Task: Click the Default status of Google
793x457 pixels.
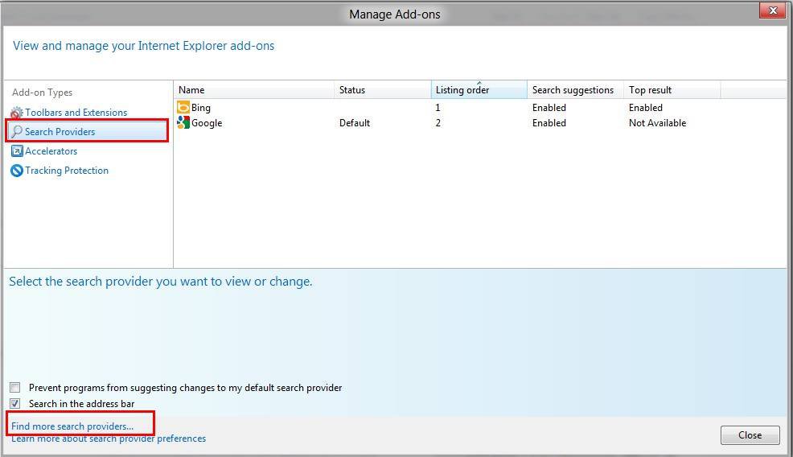Action: point(355,122)
